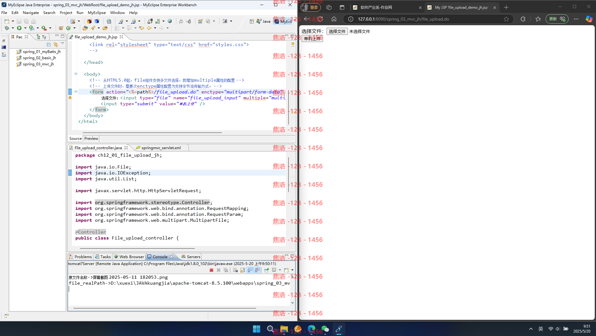Viewport: 596px width, 336px height.
Task: Open File Explorer from the taskbar
Action: point(284,329)
